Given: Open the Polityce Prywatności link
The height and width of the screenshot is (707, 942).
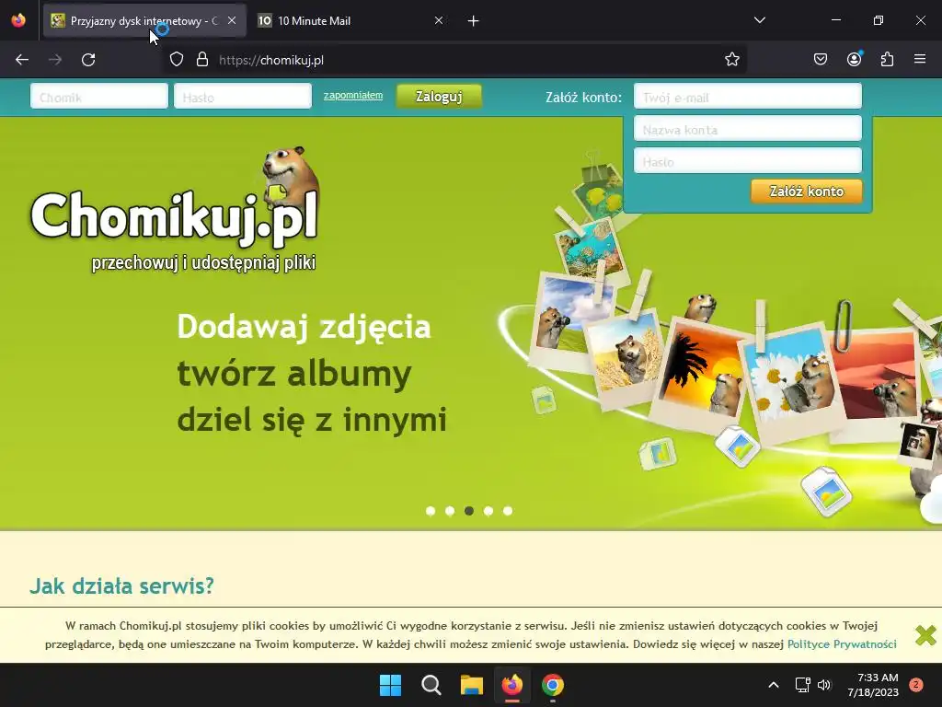Looking at the screenshot, I should coord(842,643).
